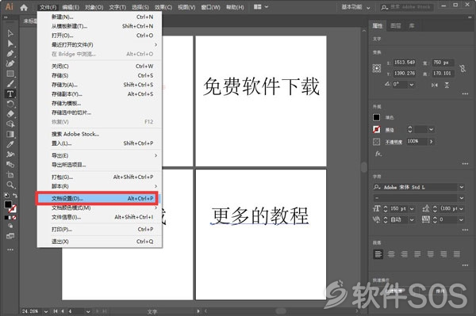This screenshot has height=316, width=476.
Task: Open the 基本功能 workspace switcher
Action: 355,7
